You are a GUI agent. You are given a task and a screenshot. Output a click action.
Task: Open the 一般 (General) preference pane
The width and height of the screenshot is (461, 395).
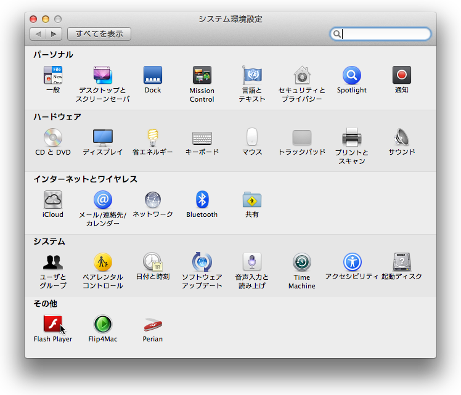53,76
